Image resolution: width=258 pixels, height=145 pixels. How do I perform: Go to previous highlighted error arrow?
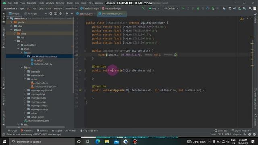pos(247,19)
